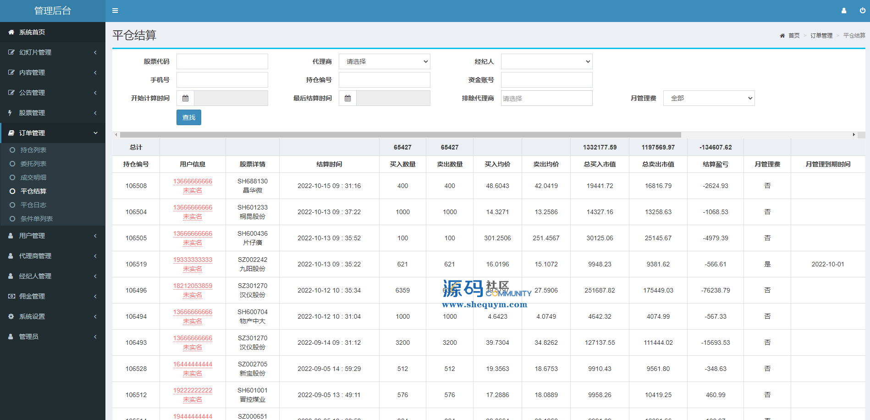The height and width of the screenshot is (420, 870).
Task: Focus the 股票代码 input field
Action: [222, 61]
